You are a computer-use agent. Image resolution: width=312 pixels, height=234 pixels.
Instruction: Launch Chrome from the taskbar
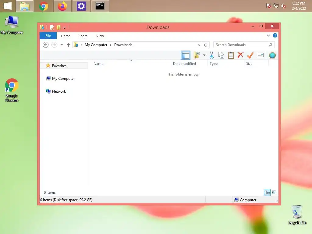pyautogui.click(x=44, y=6)
